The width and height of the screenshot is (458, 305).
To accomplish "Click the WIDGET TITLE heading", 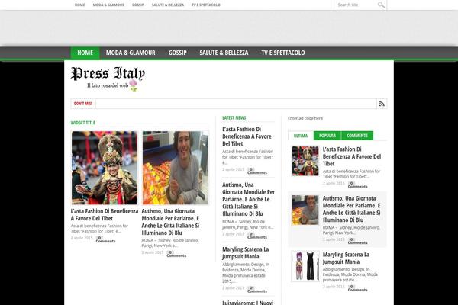I will click(x=83, y=123).
